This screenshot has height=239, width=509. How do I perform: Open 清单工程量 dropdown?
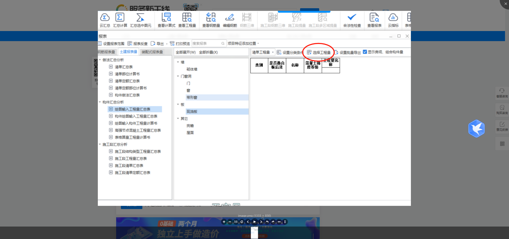[263, 52]
